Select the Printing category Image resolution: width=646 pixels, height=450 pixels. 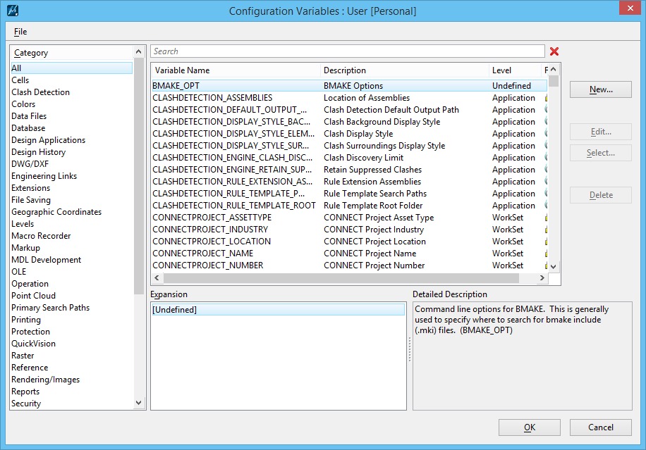[x=72, y=320]
